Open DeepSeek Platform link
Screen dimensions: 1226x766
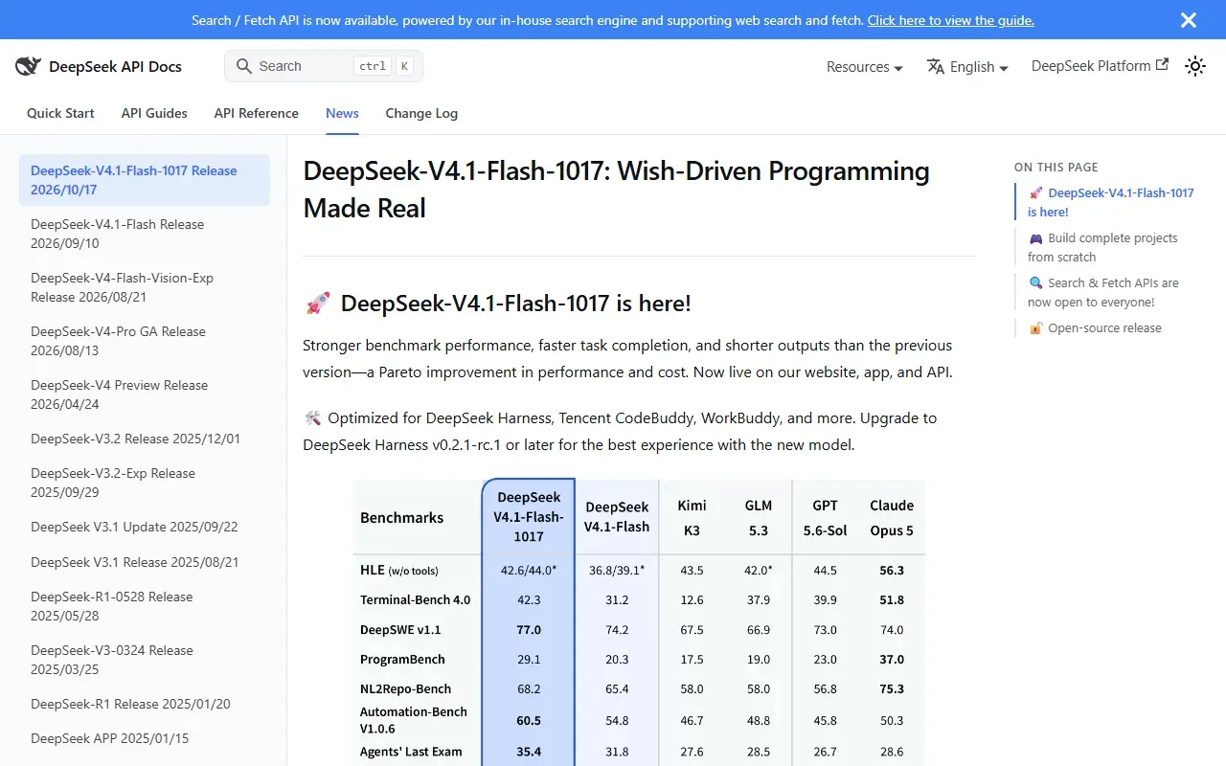coord(1100,66)
